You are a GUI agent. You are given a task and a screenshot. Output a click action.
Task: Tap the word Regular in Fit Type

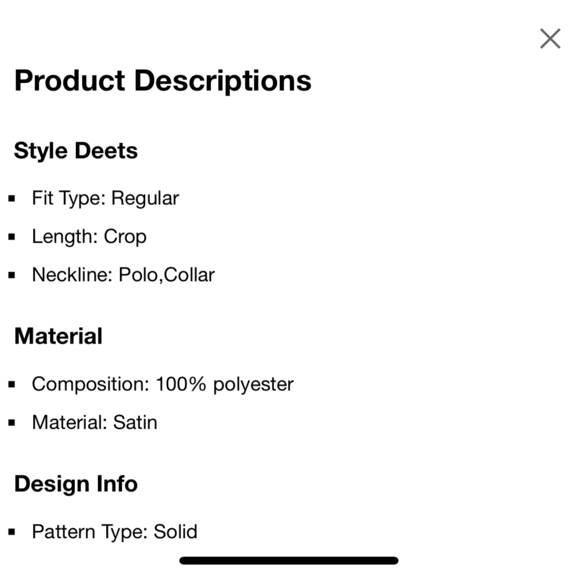point(145,199)
